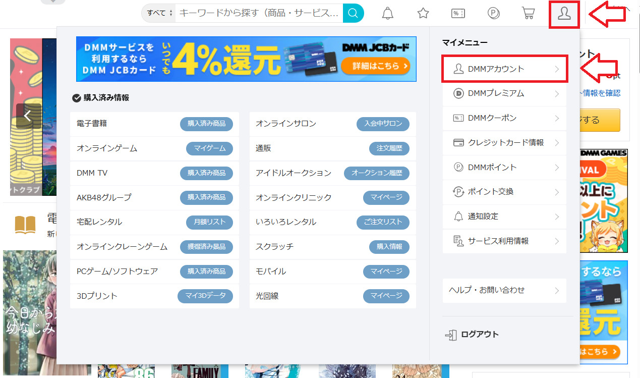
Task: Click the search magnifier button
Action: (x=354, y=13)
